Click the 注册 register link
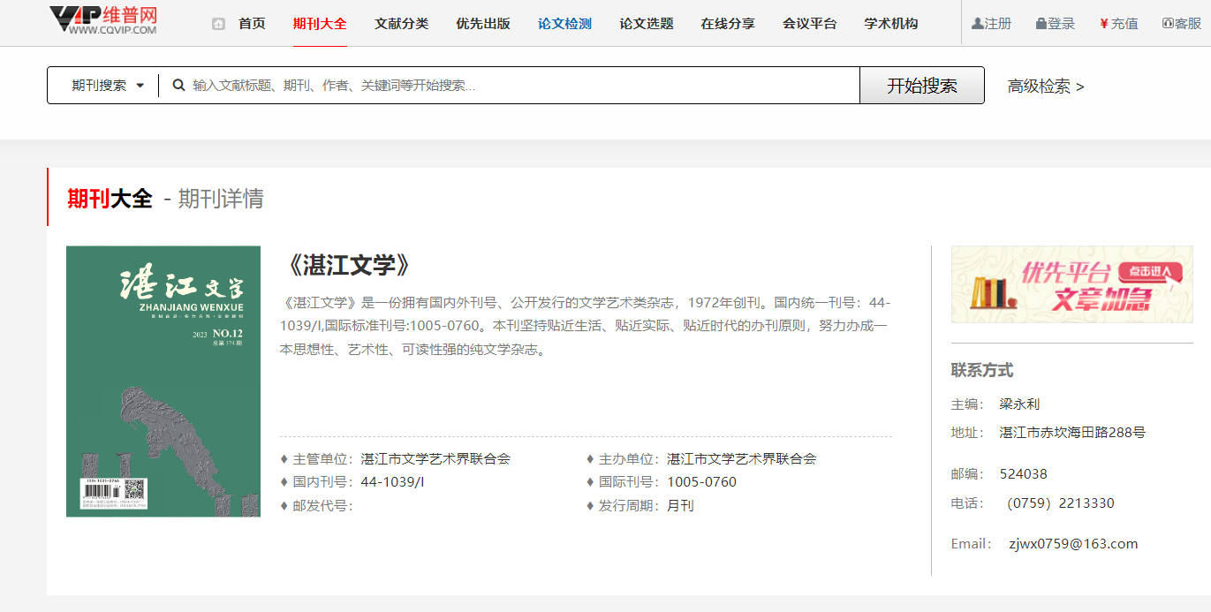 tap(998, 24)
